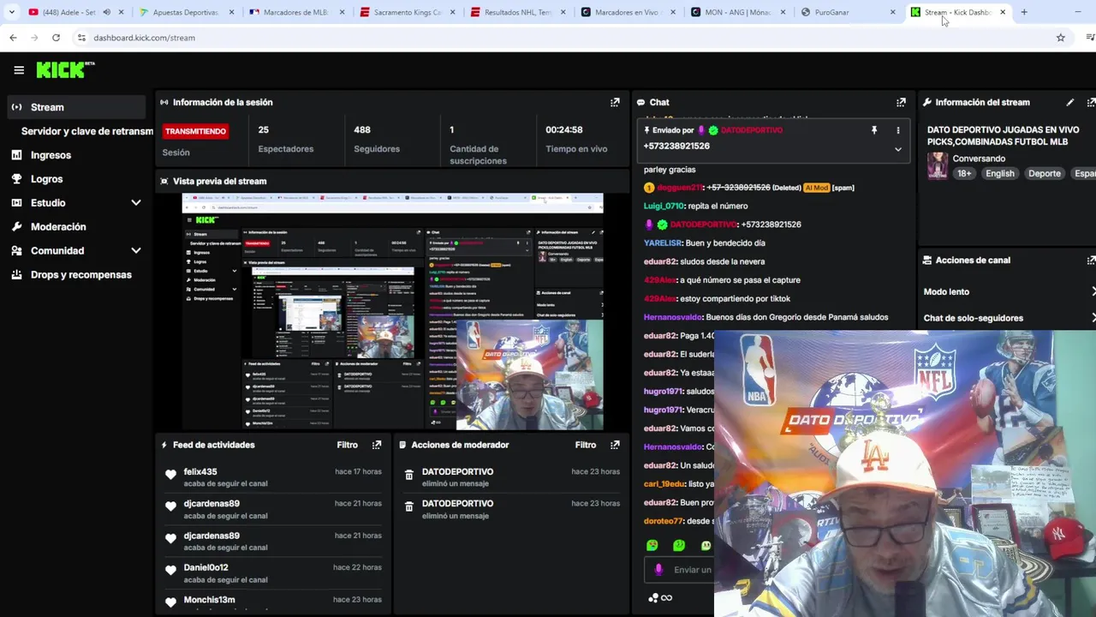This screenshot has width=1096, height=617.
Task: Open pinned message three-dot options
Action: [898, 130]
